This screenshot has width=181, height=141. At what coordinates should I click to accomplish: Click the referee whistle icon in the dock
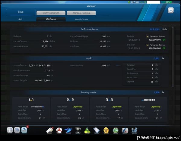click(50, 130)
